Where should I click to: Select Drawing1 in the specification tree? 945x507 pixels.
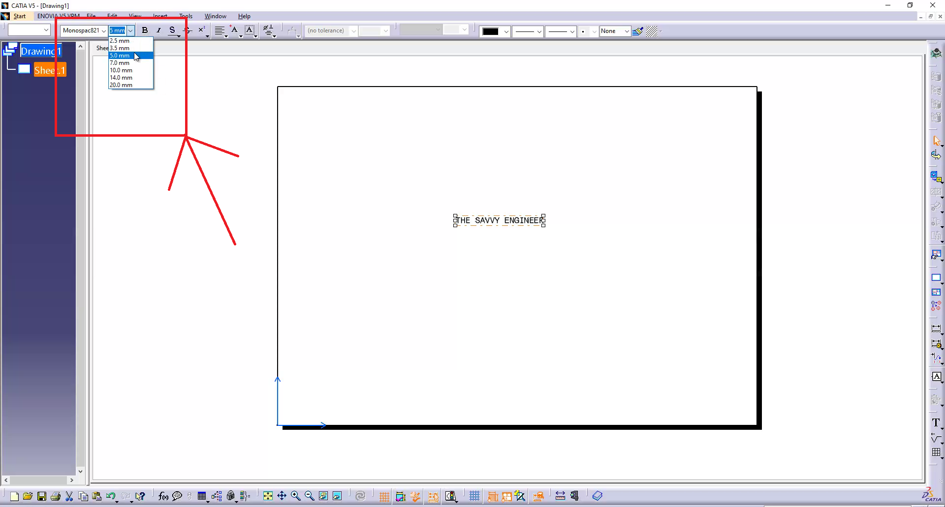click(40, 51)
